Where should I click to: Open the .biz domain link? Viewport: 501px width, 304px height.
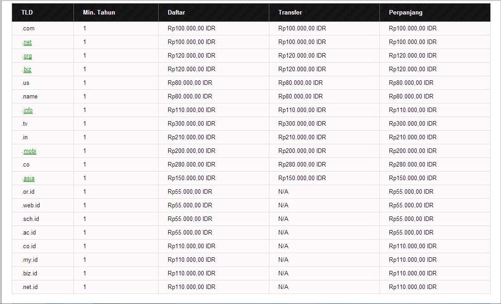(27, 69)
